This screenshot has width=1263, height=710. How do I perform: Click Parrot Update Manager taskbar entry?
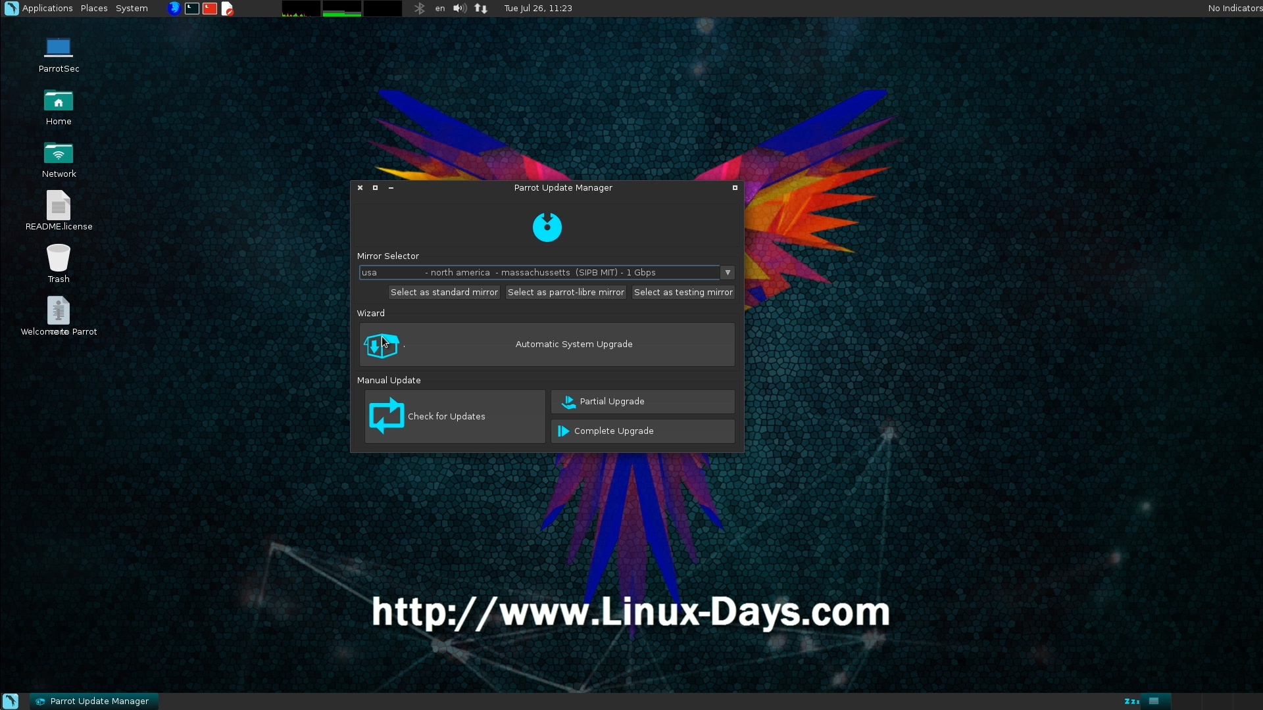coord(93,701)
